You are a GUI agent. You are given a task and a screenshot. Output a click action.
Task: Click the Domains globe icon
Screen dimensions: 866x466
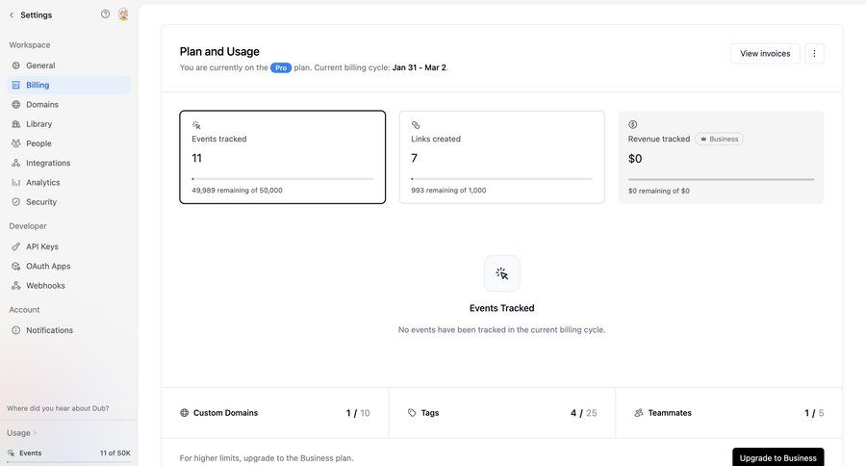(16, 105)
